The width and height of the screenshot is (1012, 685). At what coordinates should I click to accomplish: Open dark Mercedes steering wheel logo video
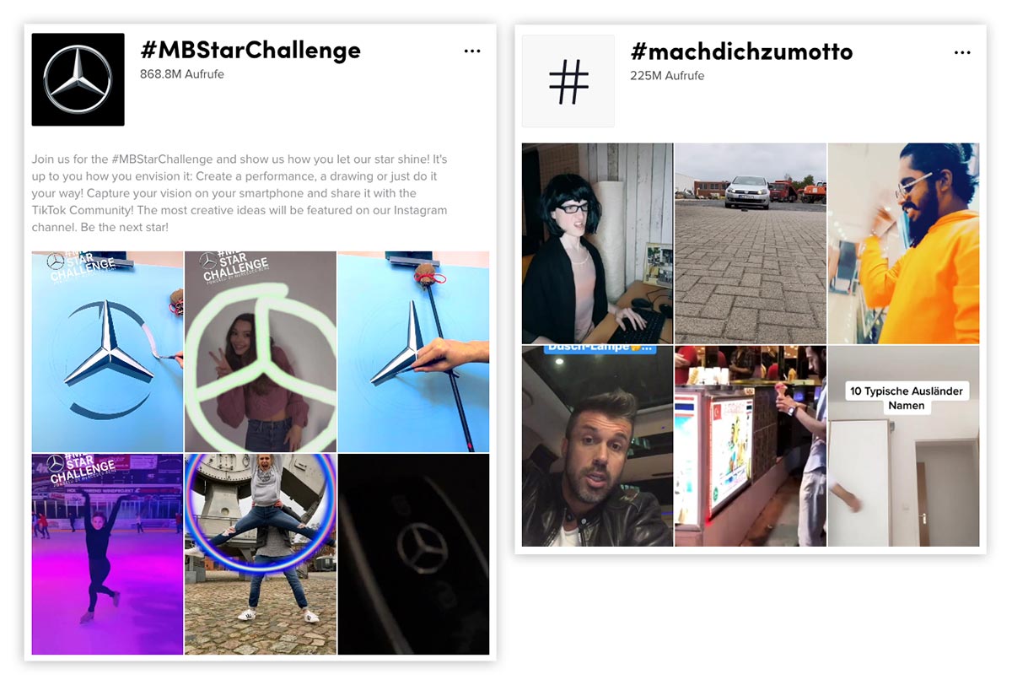(x=413, y=554)
